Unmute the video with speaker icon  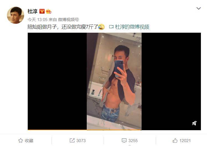coord(194,123)
